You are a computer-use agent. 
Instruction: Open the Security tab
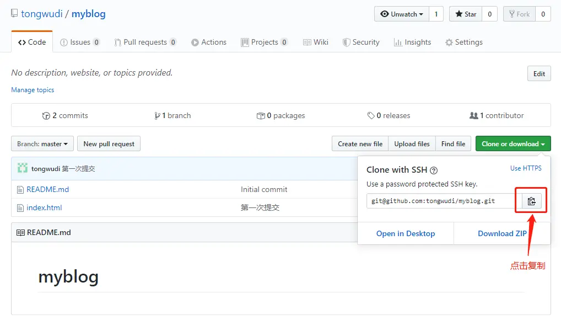(x=361, y=42)
